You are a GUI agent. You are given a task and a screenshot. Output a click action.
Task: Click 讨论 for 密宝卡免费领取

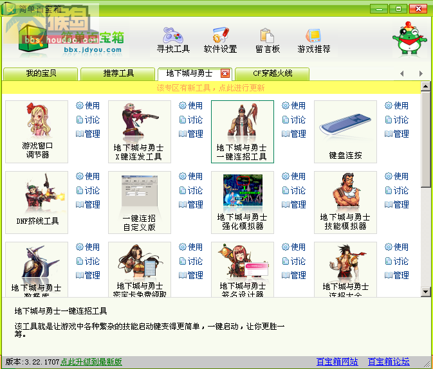tap(191, 261)
